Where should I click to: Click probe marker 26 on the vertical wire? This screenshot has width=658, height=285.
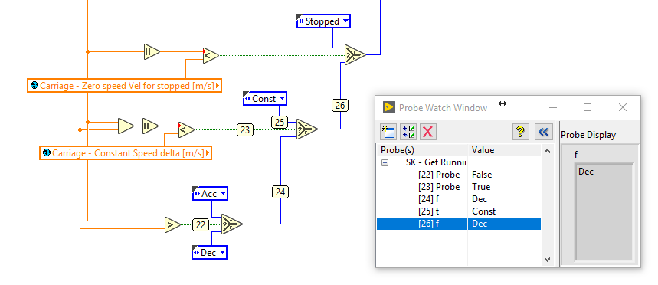point(340,105)
